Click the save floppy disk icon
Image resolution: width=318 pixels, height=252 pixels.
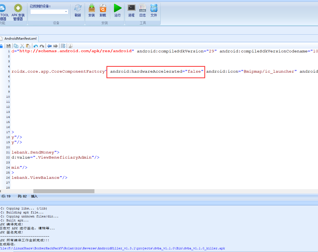coord(9,46)
